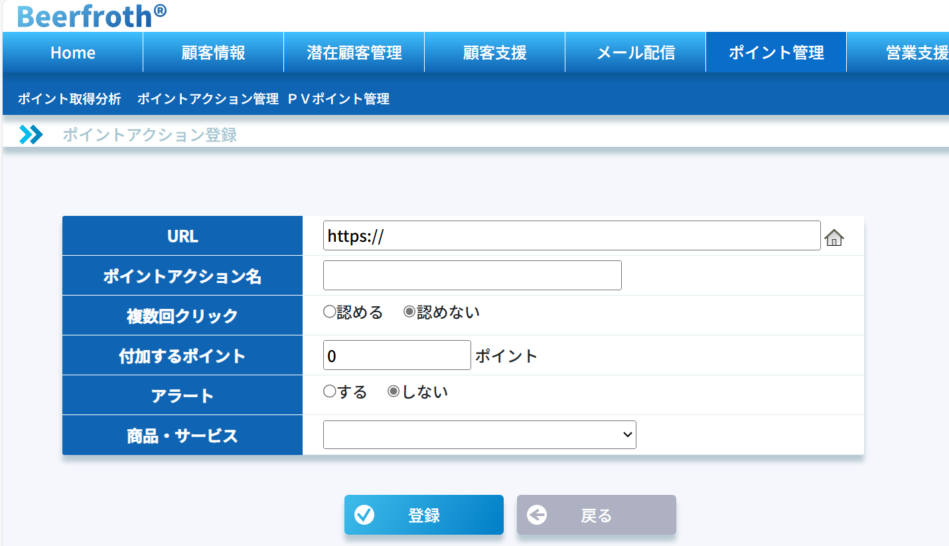This screenshot has height=546, width=949.
Task: Open ＰＶポイント管理 link
Action: (x=338, y=99)
